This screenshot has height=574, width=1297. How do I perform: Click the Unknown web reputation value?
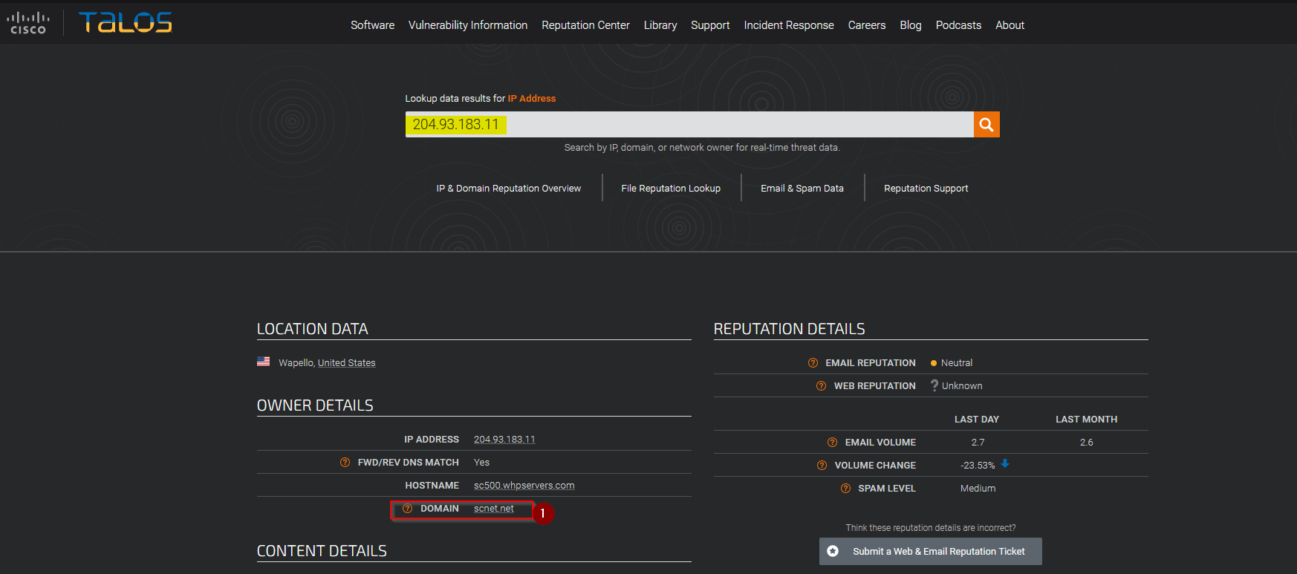[962, 386]
